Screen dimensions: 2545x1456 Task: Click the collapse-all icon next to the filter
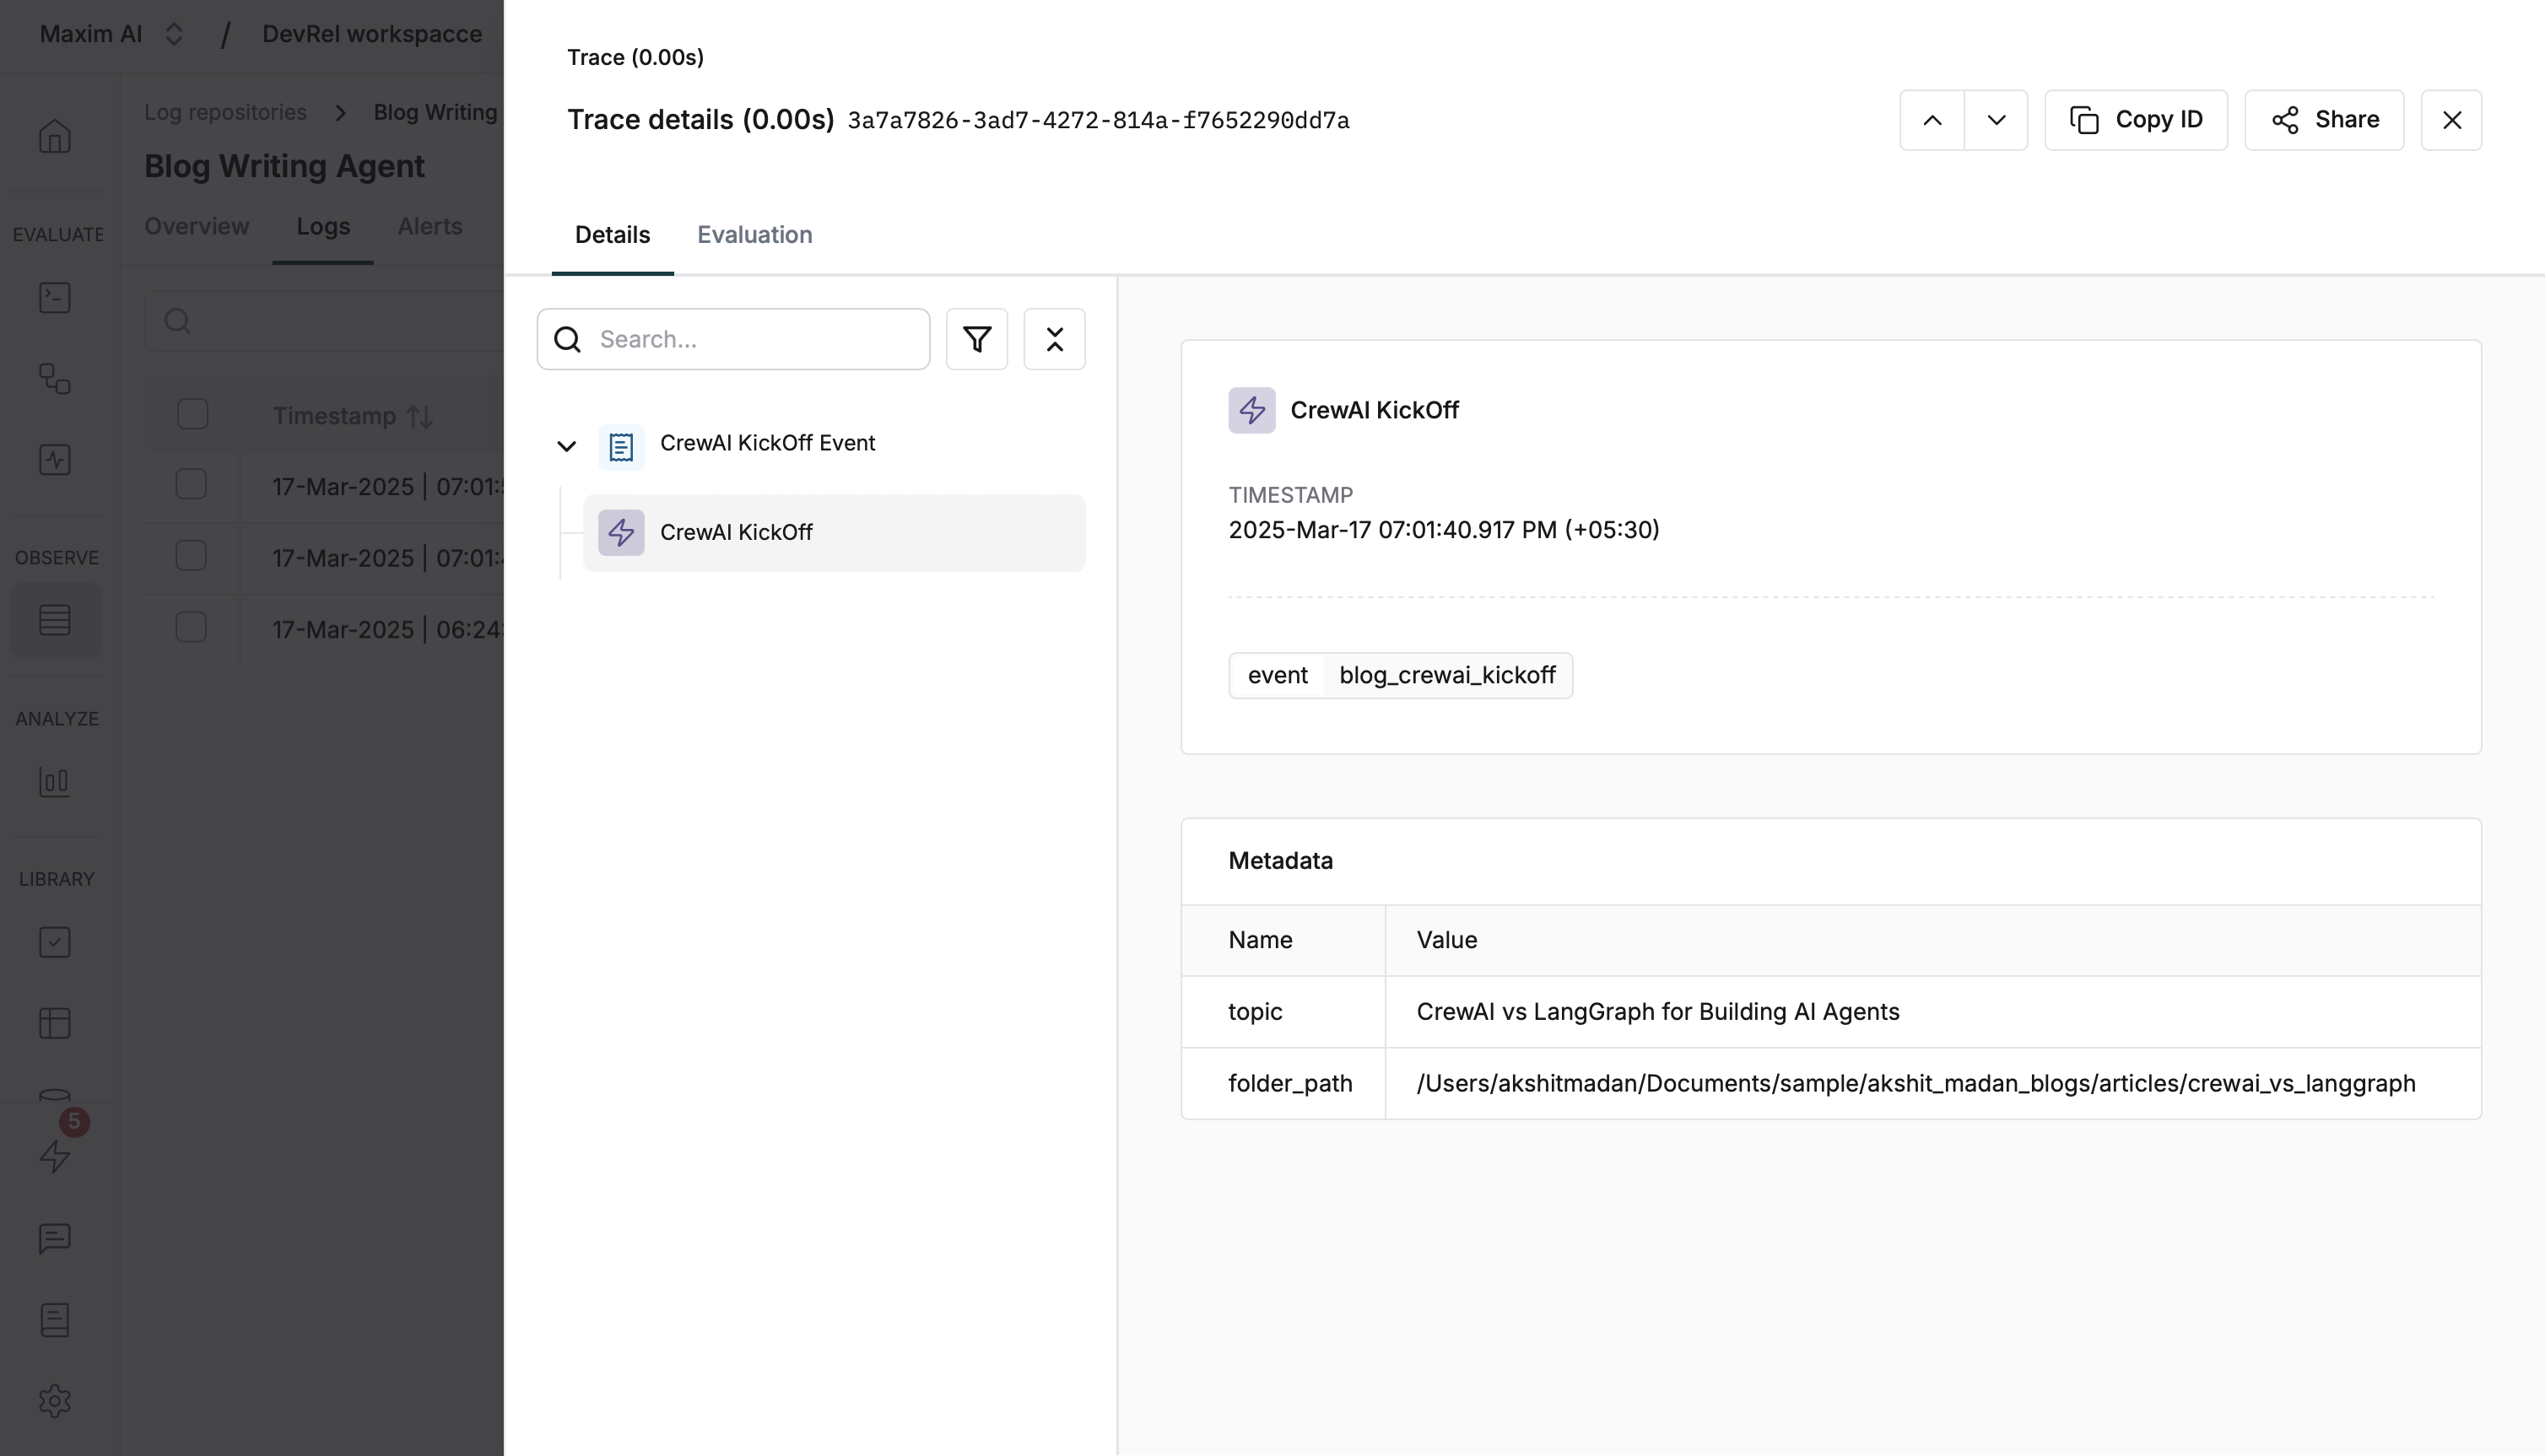click(x=1054, y=339)
